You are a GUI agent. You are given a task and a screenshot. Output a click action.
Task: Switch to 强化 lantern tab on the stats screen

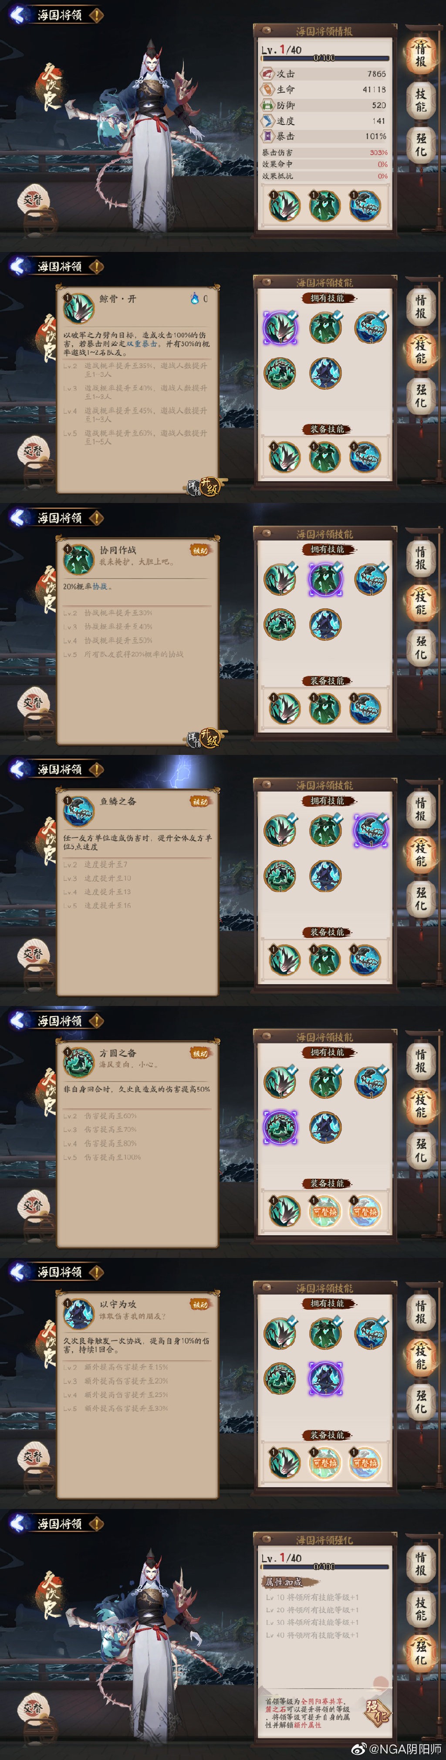421,143
